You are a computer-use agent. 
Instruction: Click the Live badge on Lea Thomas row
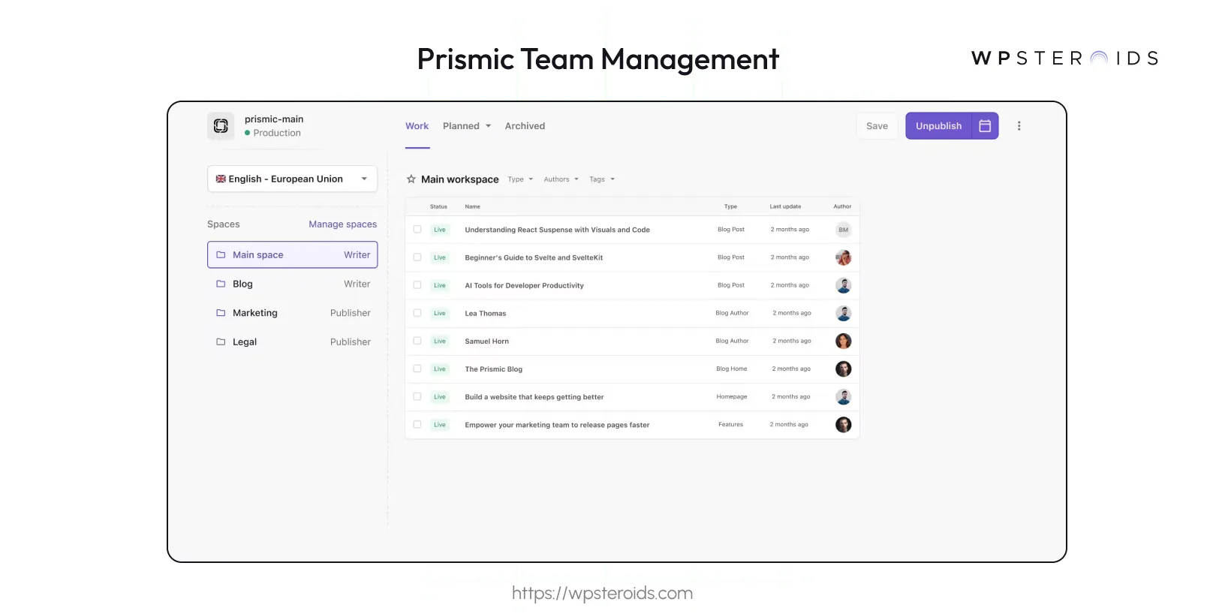440,313
